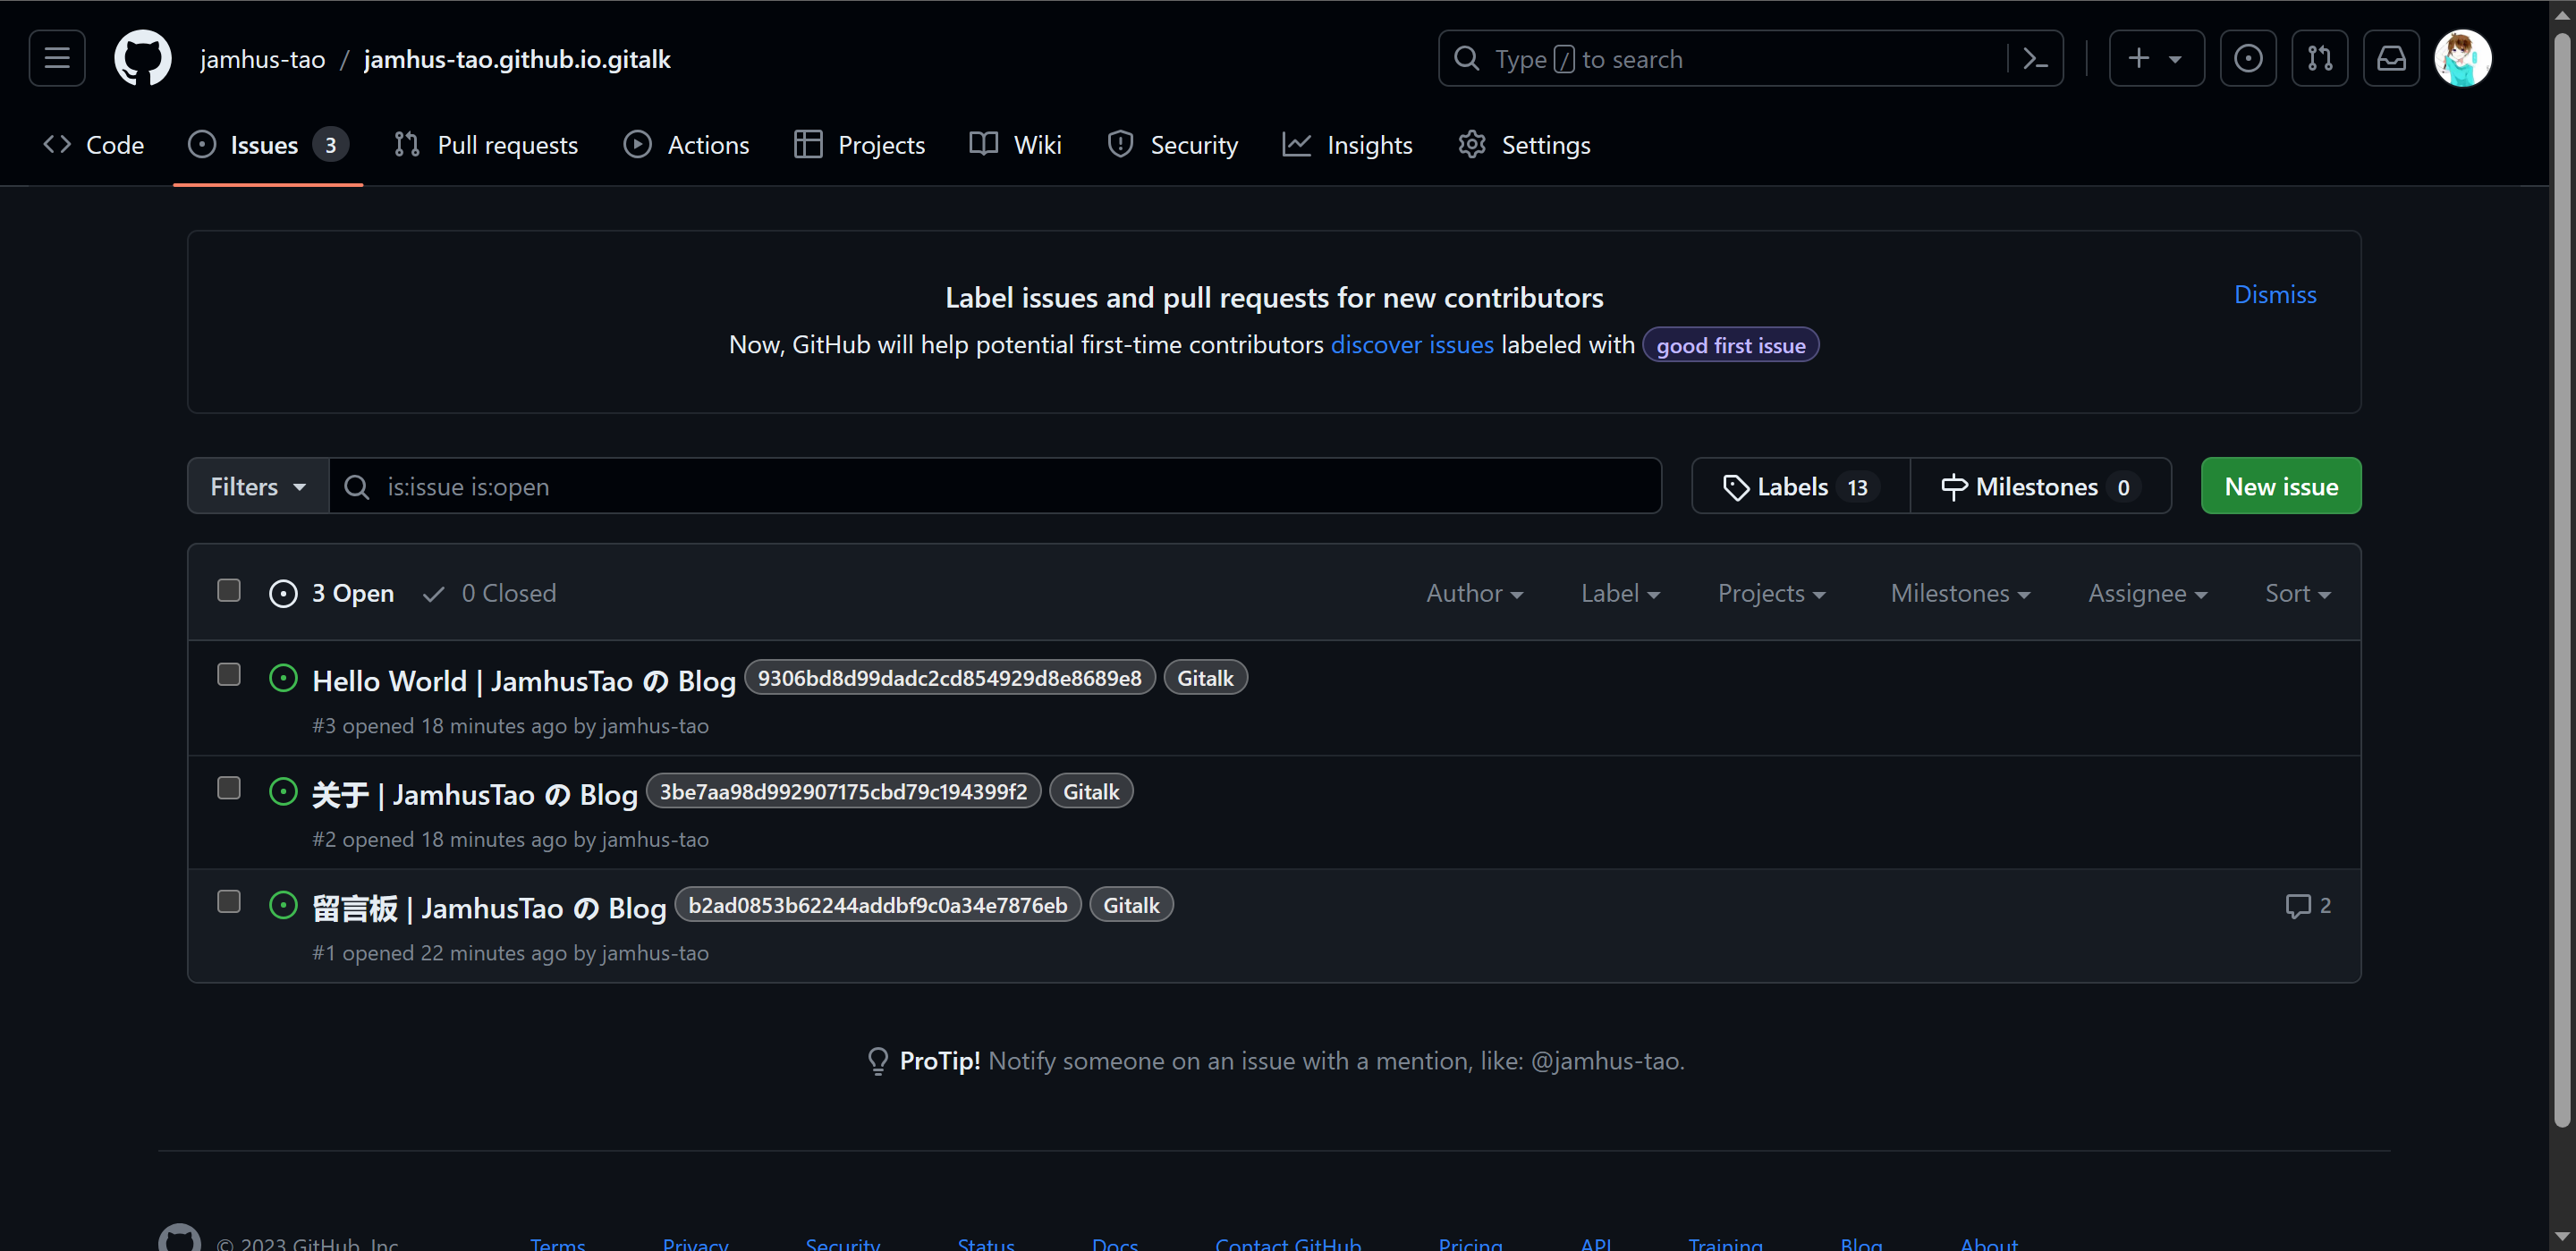The width and height of the screenshot is (2576, 1251).
Task: Check the Hello World issue checkbox
Action: tap(230, 675)
